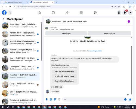Image resolution: width=136 pixels, height=109 pixels.
Task: Open the sticker picker icon
Action: pos(55,99)
